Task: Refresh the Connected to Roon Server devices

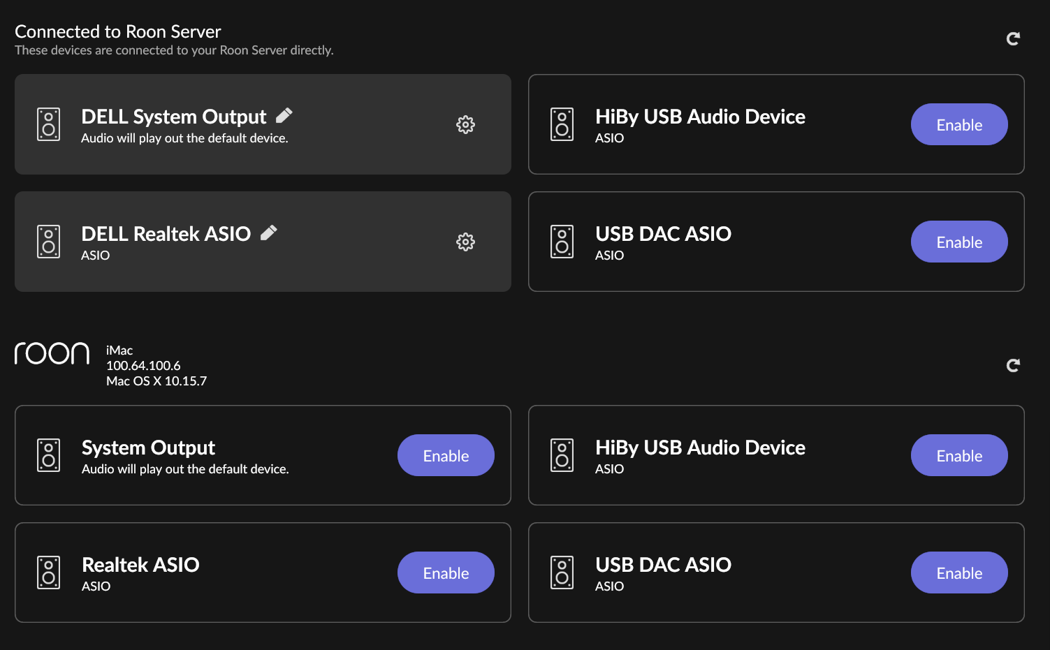Action: [x=1013, y=39]
